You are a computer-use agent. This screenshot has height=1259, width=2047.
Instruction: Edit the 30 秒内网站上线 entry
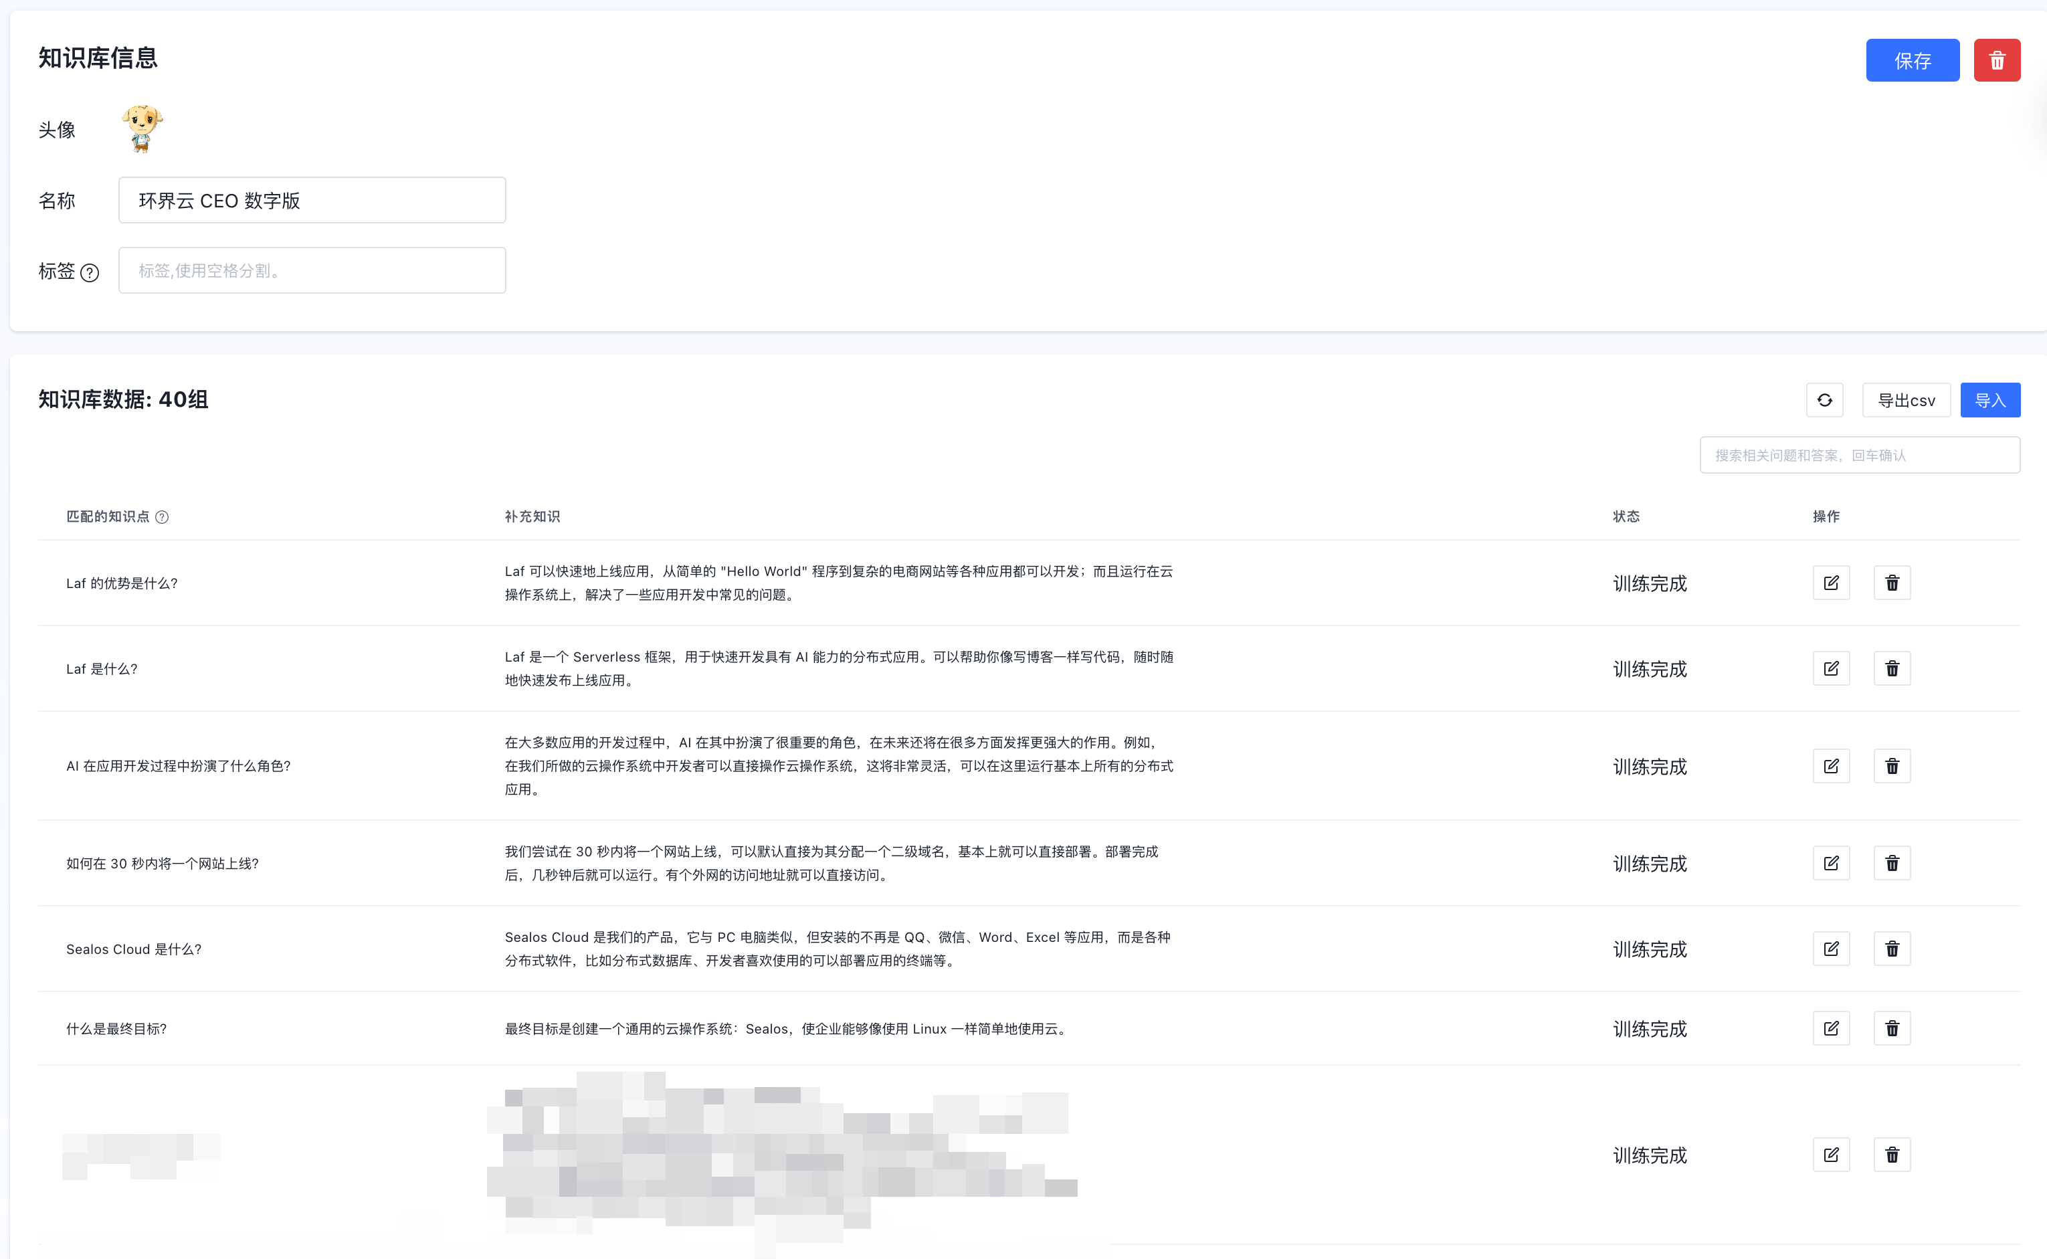1830,864
